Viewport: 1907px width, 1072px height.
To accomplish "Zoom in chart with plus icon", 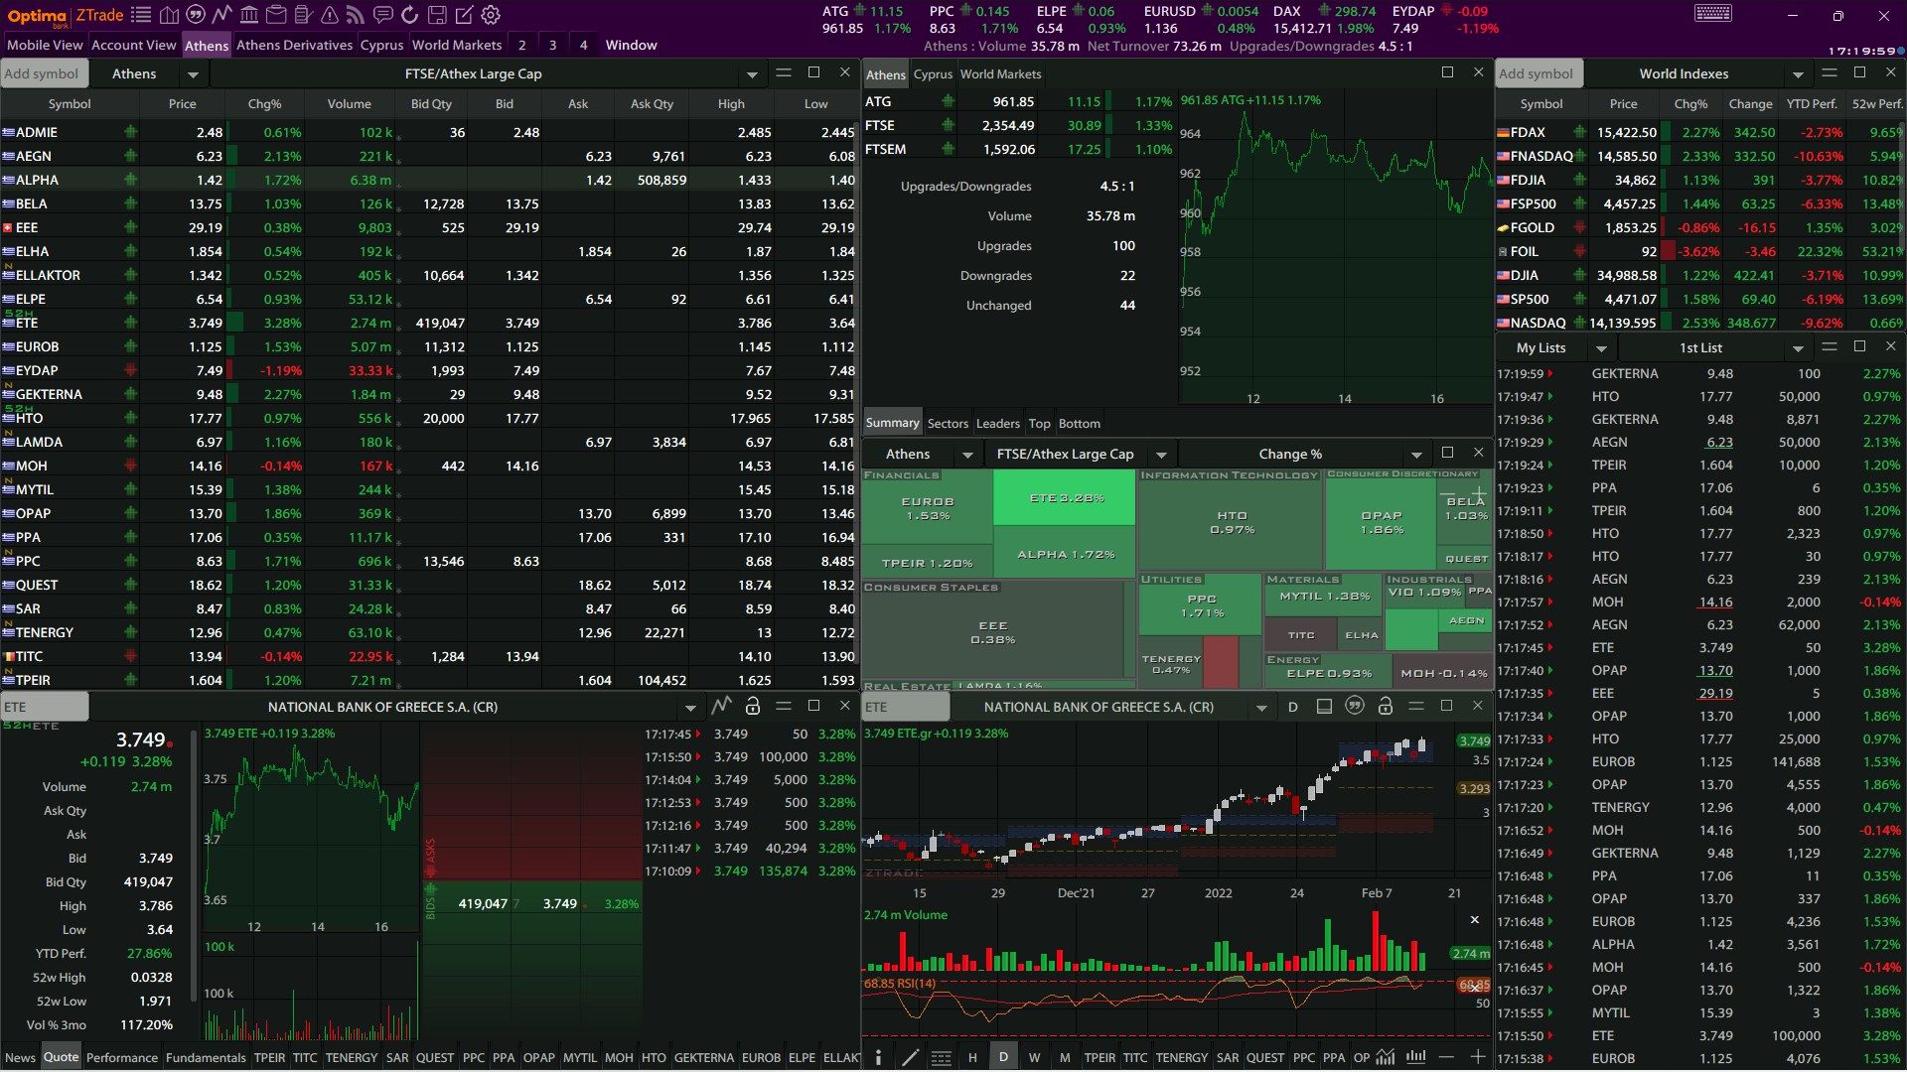I will point(1478,1057).
